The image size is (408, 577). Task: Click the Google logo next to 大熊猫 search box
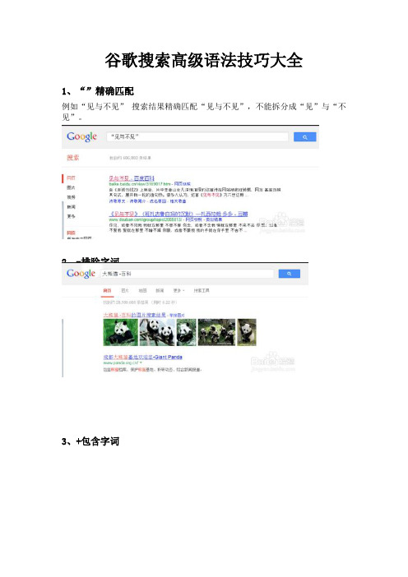pos(81,274)
